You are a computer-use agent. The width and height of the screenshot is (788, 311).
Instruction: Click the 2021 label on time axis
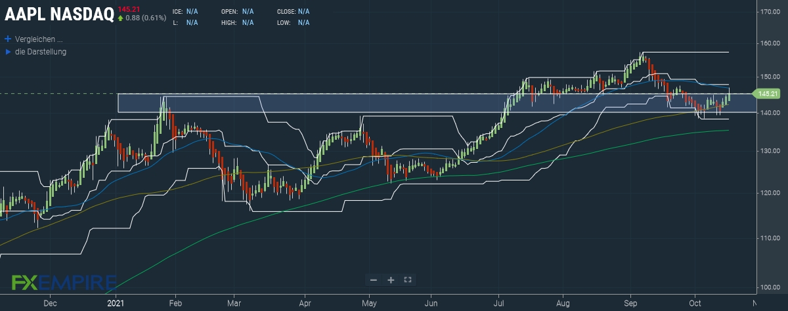(115, 304)
